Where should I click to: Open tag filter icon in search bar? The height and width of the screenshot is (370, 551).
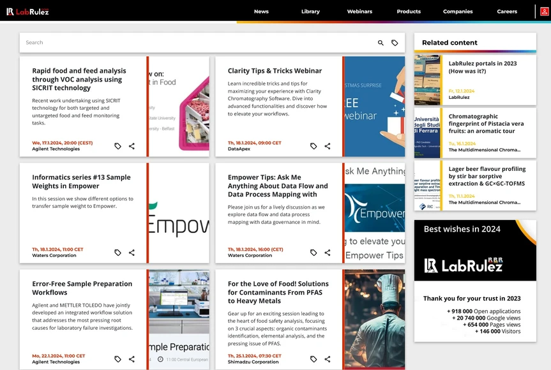coord(395,43)
